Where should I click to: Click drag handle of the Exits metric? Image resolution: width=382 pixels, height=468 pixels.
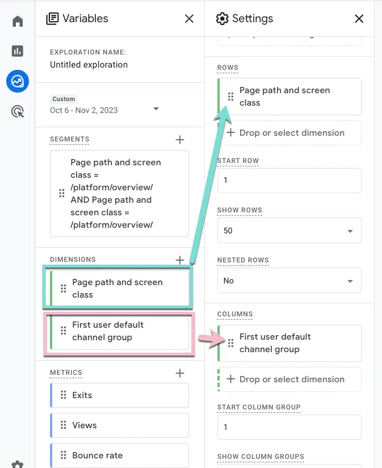63,395
